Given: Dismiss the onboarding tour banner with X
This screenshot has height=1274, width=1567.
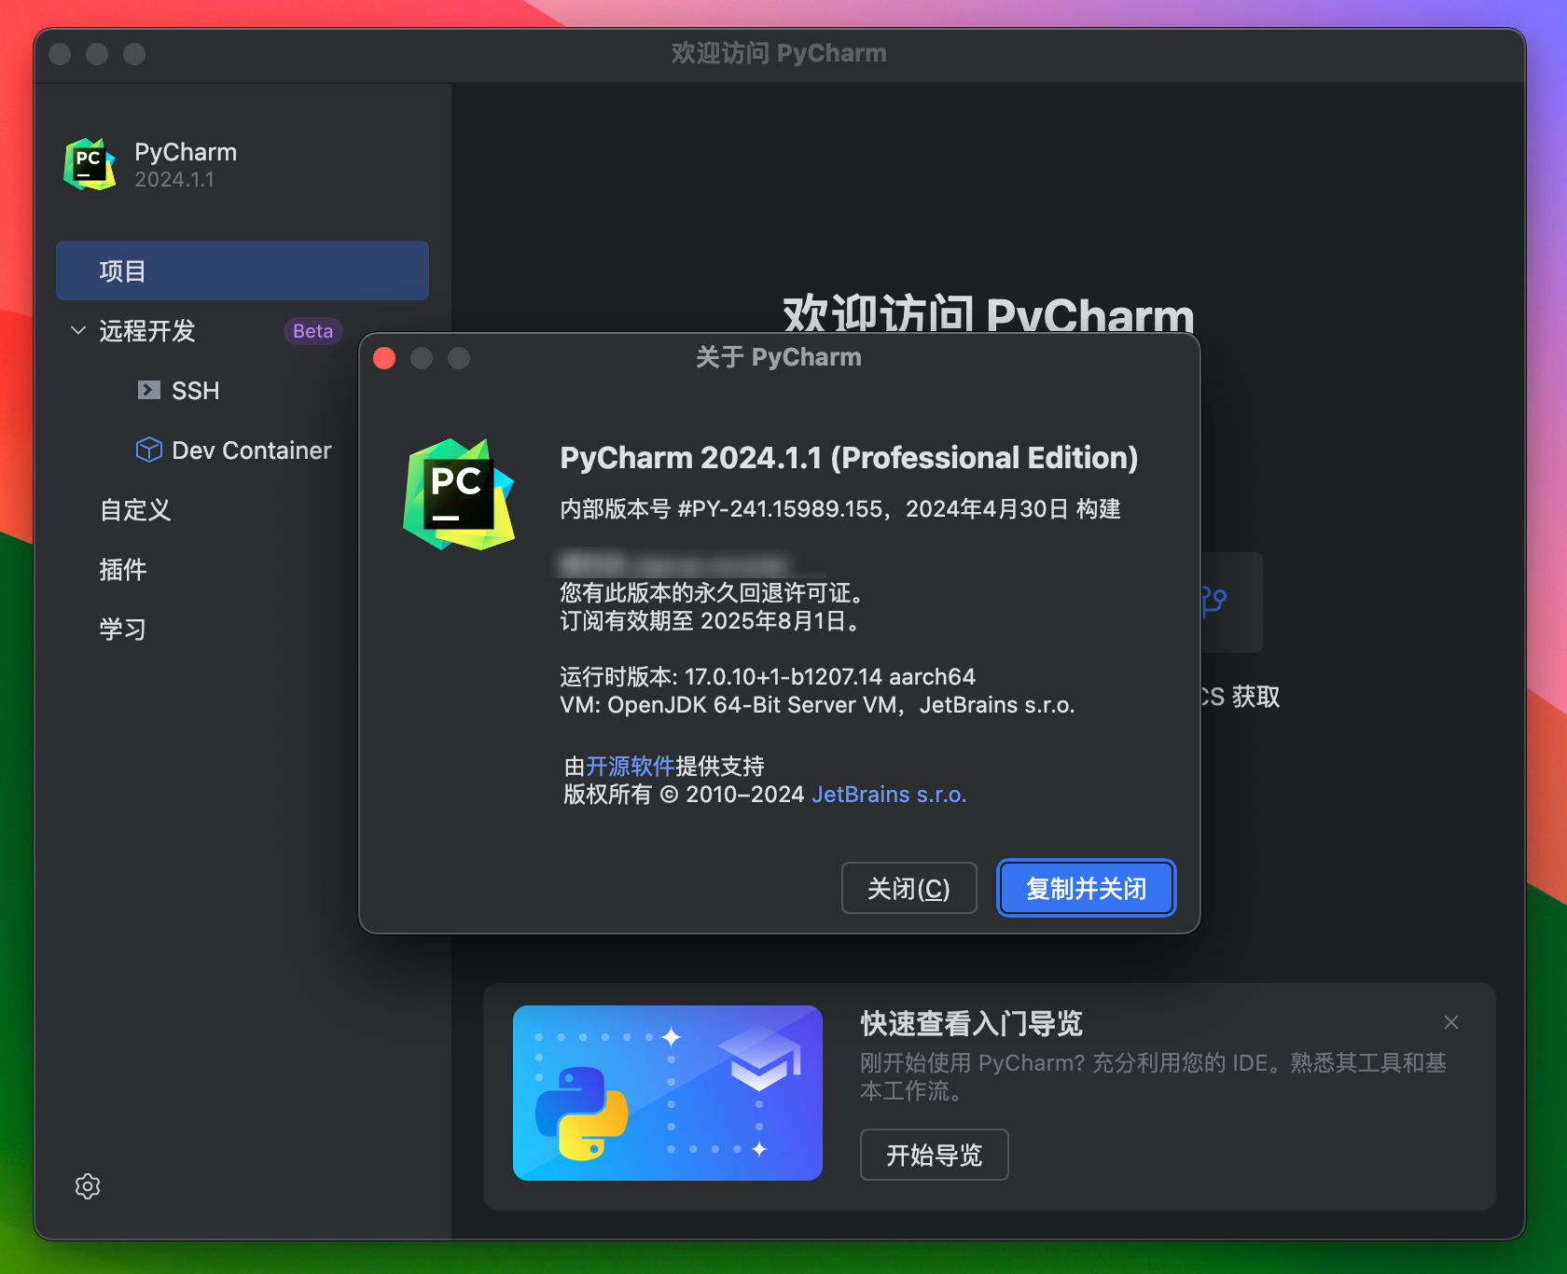Looking at the screenshot, I should (1451, 1022).
